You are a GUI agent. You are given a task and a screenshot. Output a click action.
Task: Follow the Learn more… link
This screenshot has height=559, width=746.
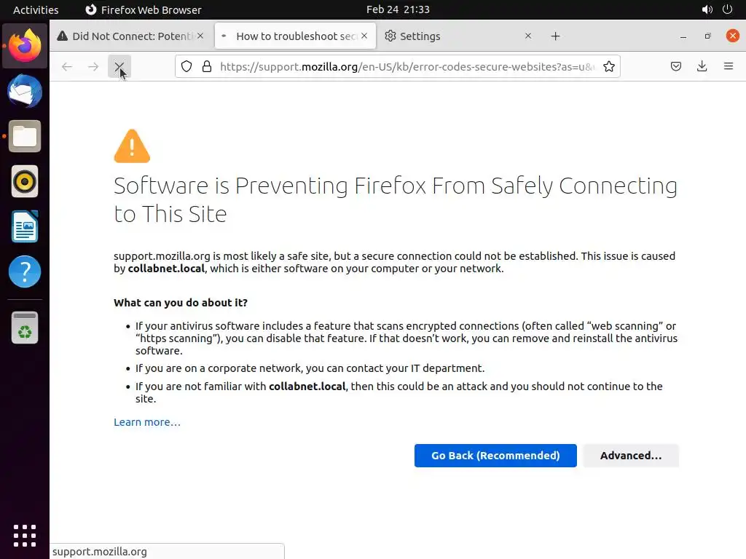(x=147, y=422)
